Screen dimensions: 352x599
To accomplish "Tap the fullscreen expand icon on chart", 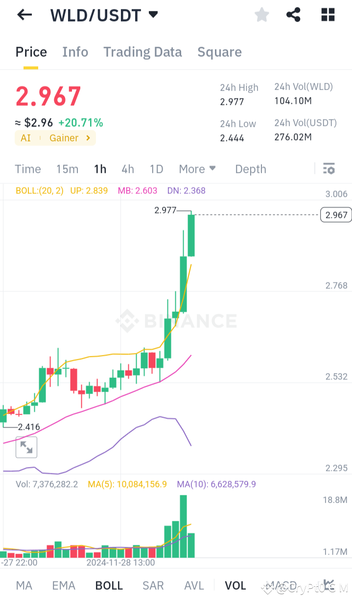I will [x=26, y=447].
